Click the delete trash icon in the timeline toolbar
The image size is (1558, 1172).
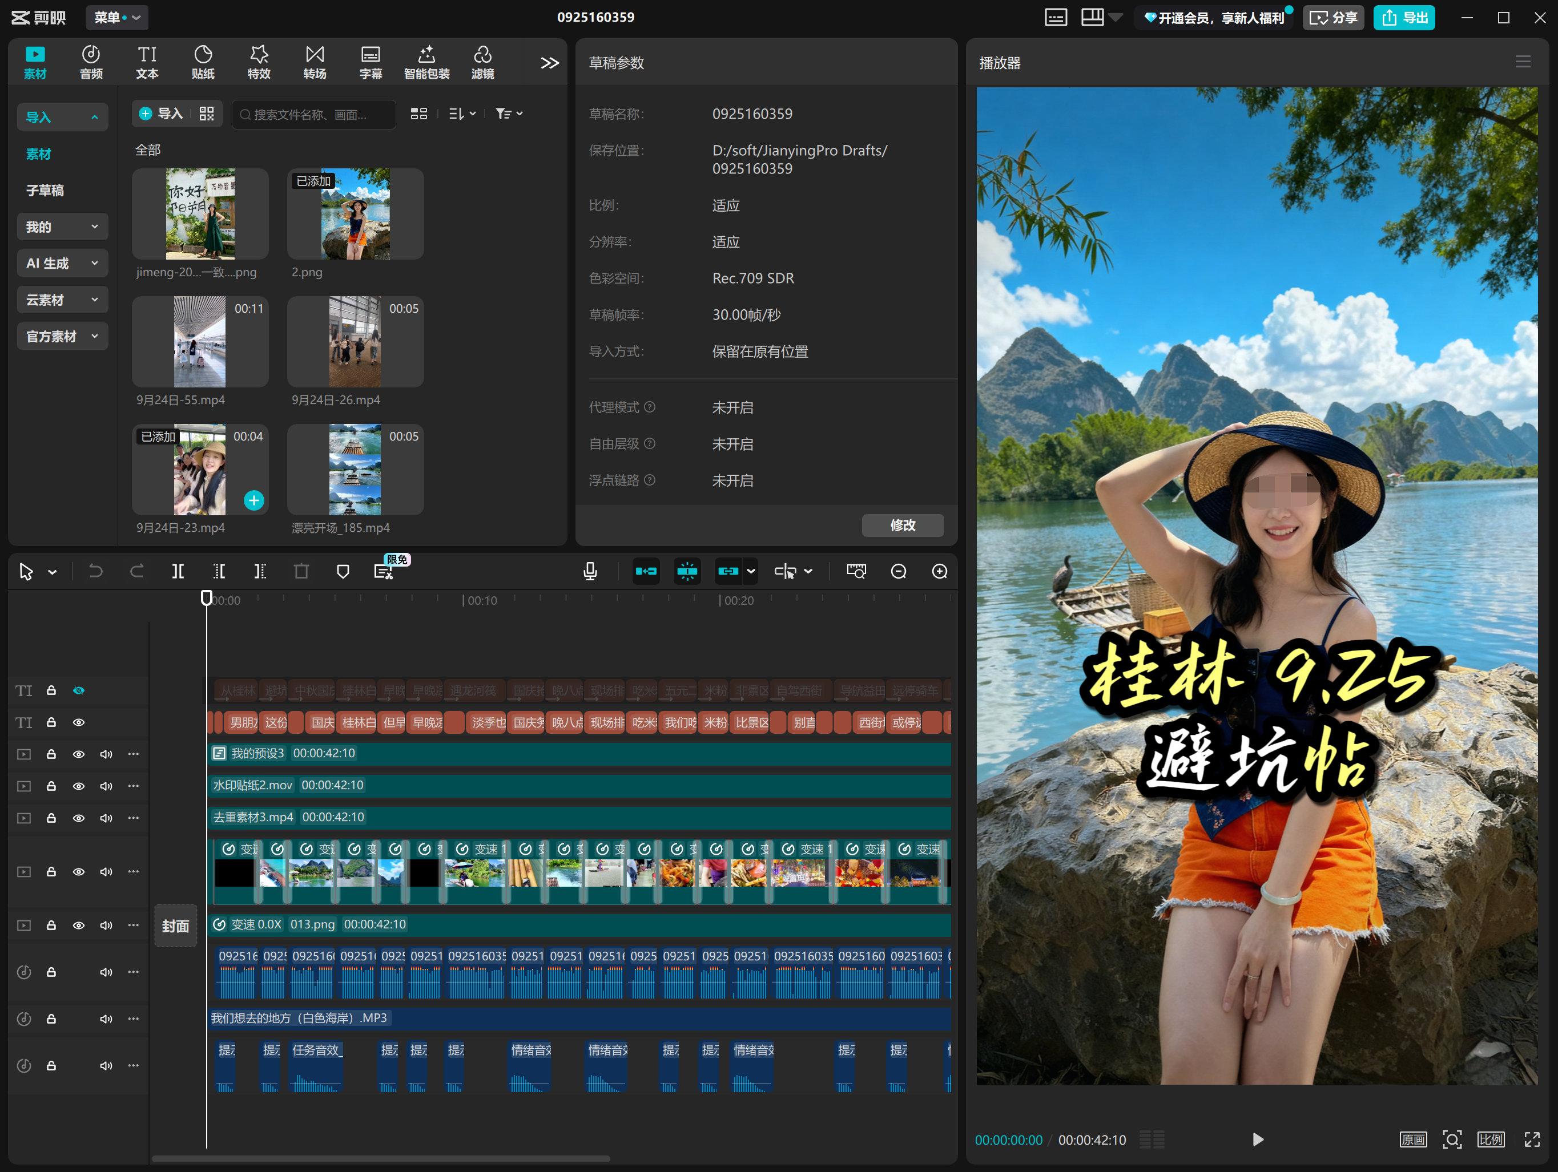301,571
